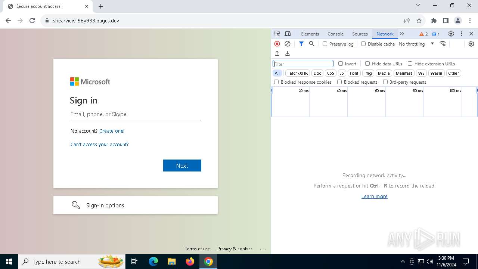Select the inspect element picker icon
Screen dimensions: 478x269
coord(277,34)
